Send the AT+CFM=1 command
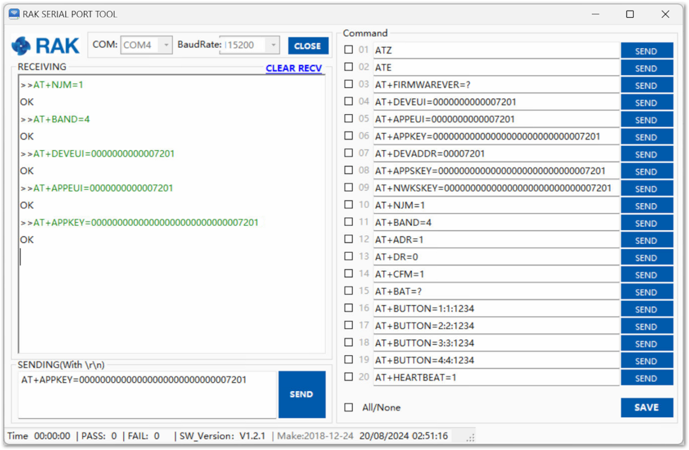689x450 pixels. point(647,275)
